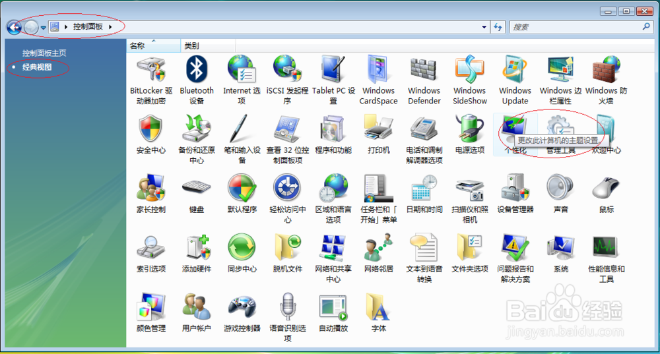Open 鼠标 icon
Viewport: 660px width, 354px height.
point(606,188)
